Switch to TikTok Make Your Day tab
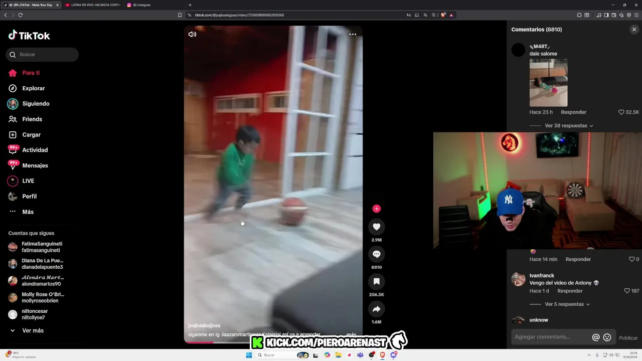The width and height of the screenshot is (642, 361). [x=30, y=5]
